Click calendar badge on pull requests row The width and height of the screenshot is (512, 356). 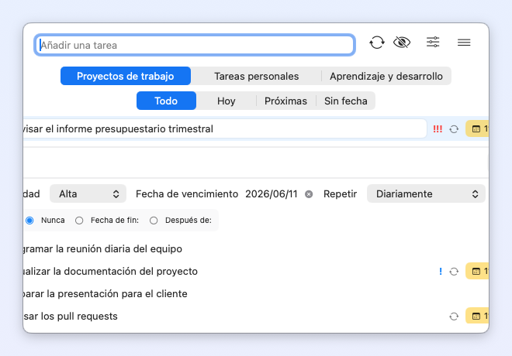pos(477,316)
